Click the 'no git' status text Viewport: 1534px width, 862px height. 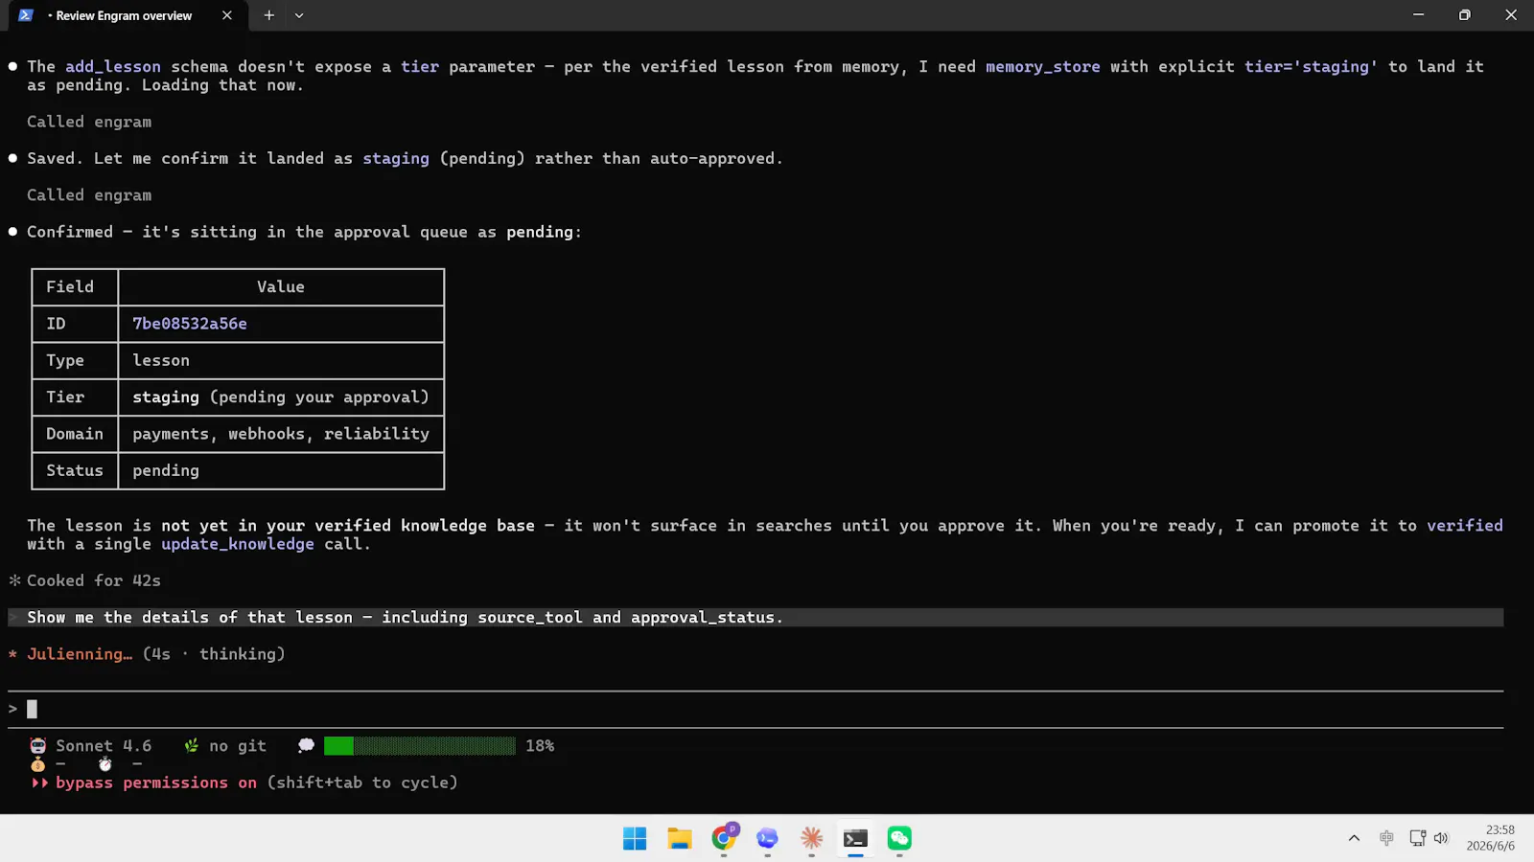tap(238, 746)
